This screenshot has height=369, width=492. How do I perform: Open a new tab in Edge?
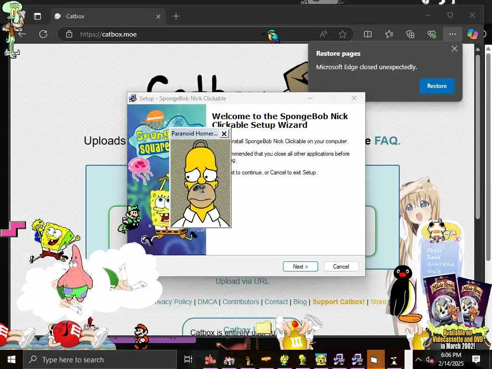coord(176,16)
